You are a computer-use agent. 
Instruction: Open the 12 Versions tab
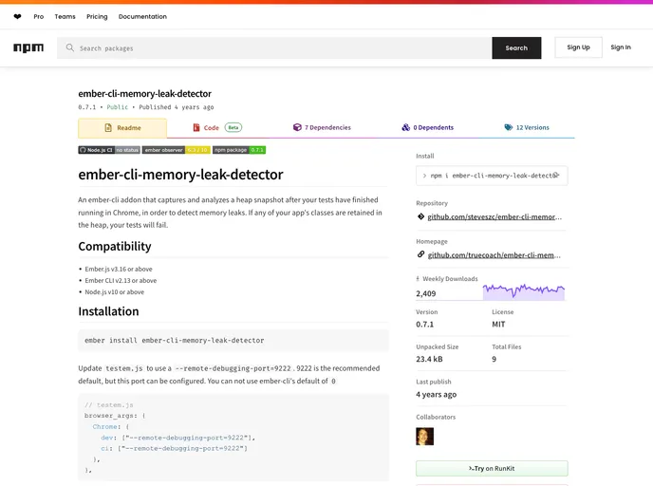527,127
